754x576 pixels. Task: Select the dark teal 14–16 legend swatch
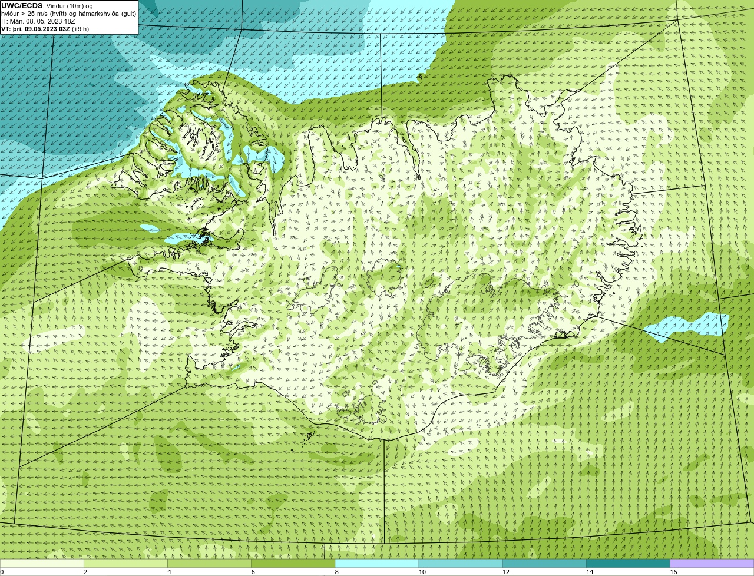(628, 564)
